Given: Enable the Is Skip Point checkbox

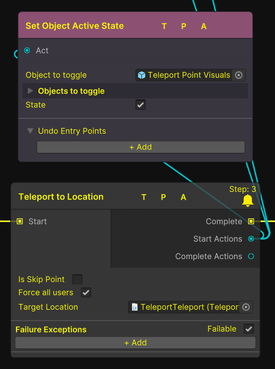Looking at the screenshot, I should [77, 279].
